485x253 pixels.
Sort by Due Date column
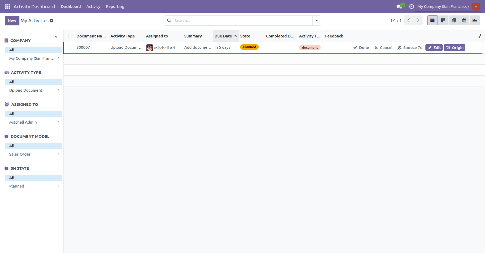click(x=226, y=36)
